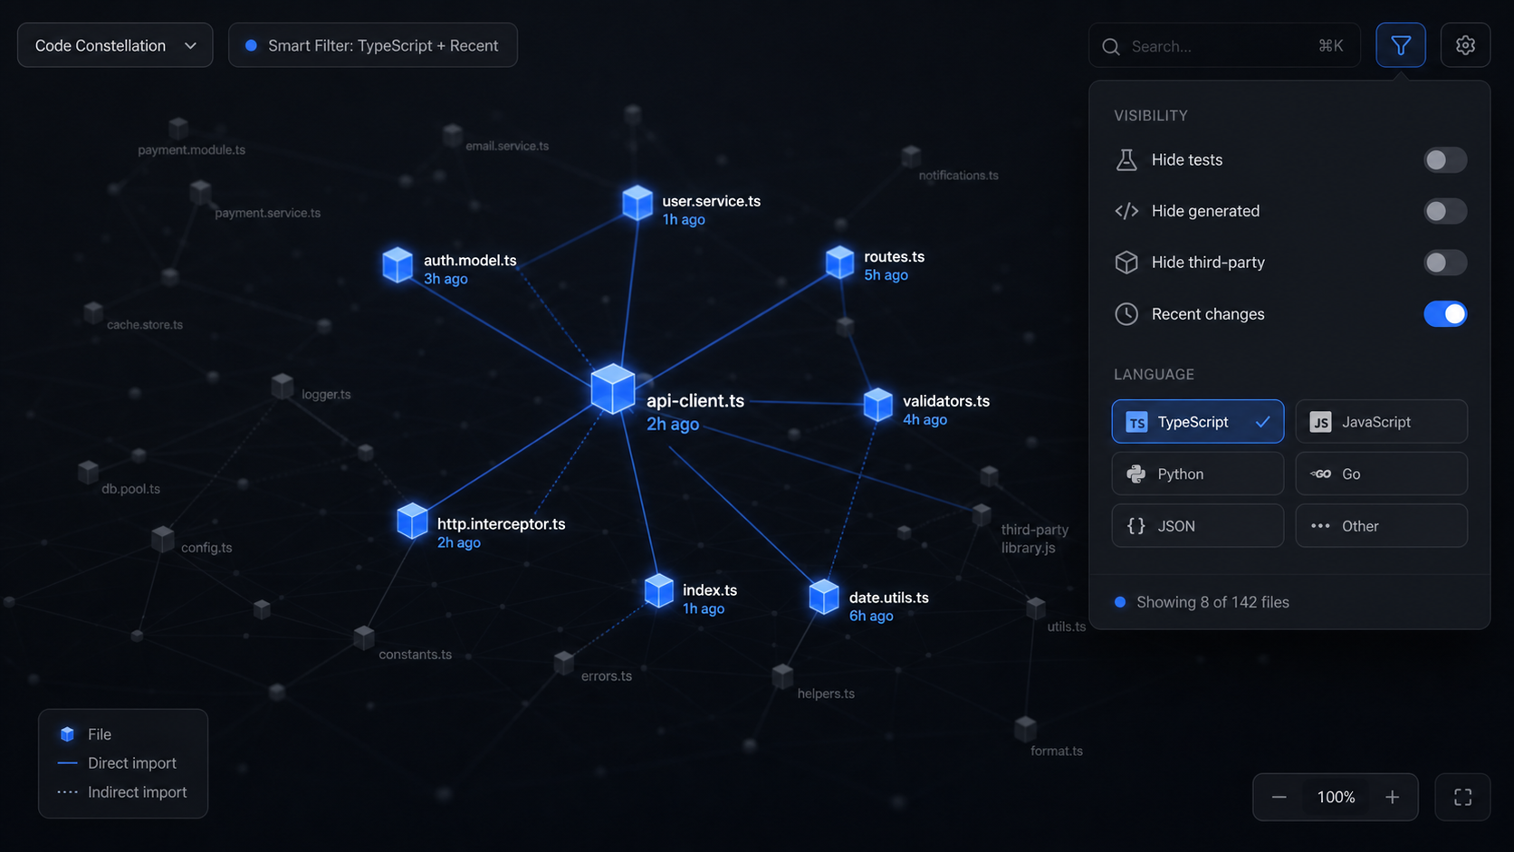Click the dimmed format.ts node
1514x852 pixels.
click(1025, 728)
